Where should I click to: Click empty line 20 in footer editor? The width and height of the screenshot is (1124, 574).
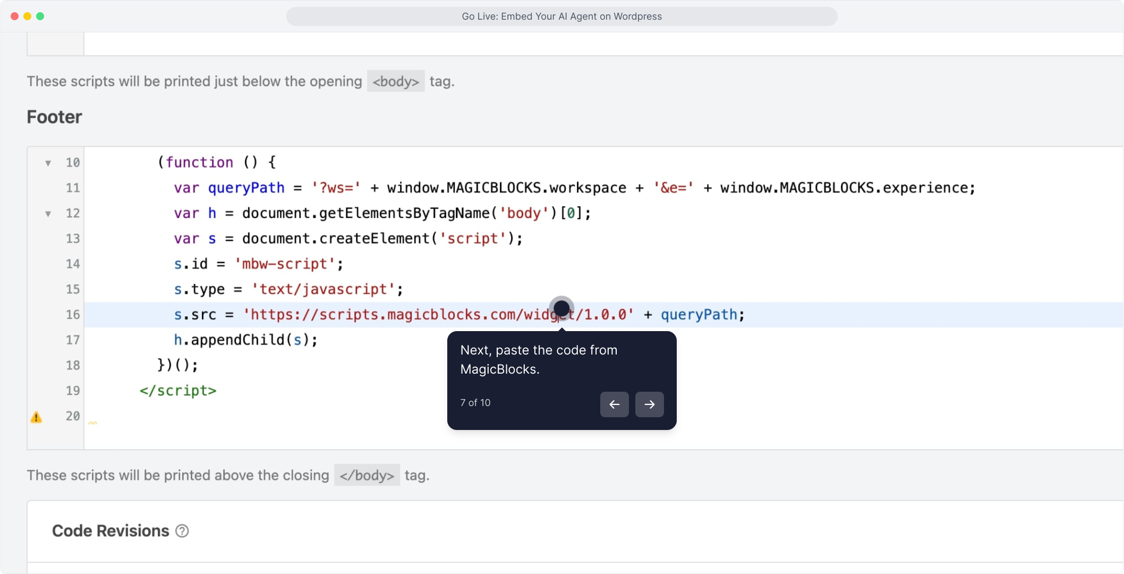tap(319, 416)
